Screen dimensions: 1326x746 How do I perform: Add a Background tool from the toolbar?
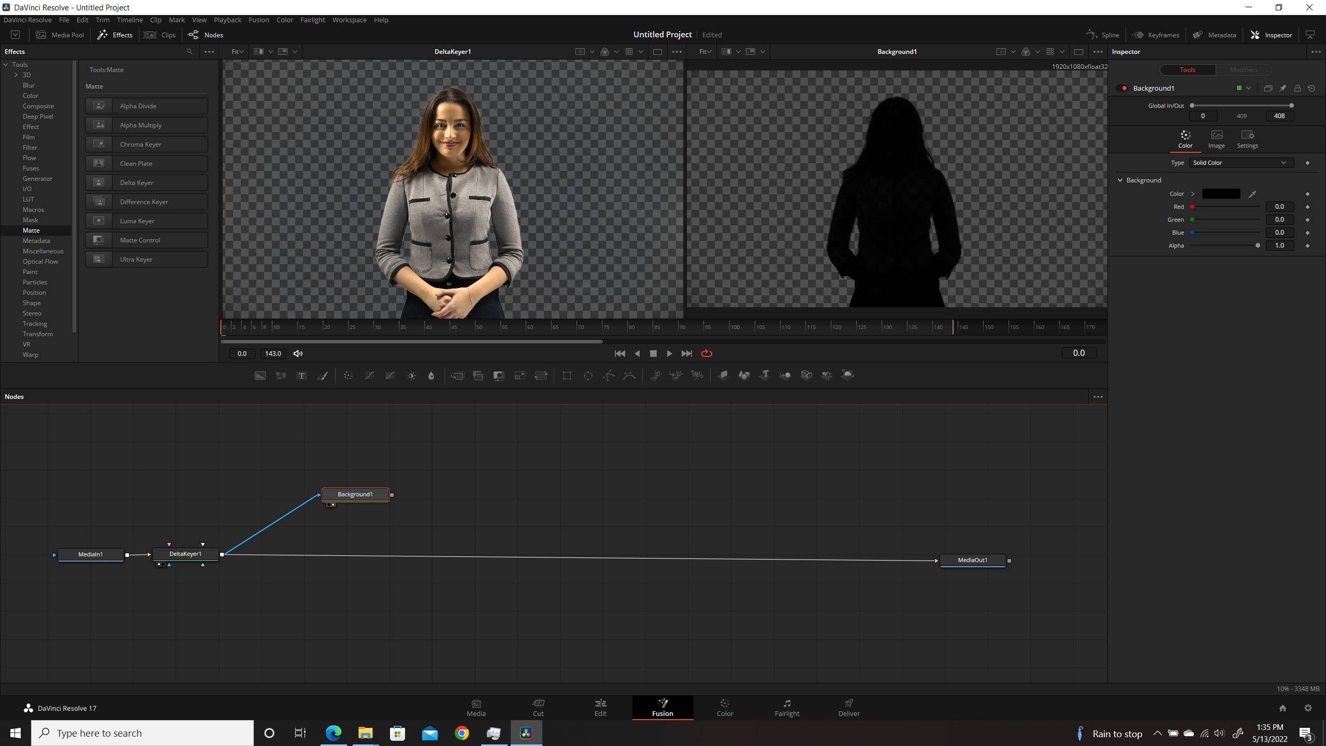(x=260, y=376)
